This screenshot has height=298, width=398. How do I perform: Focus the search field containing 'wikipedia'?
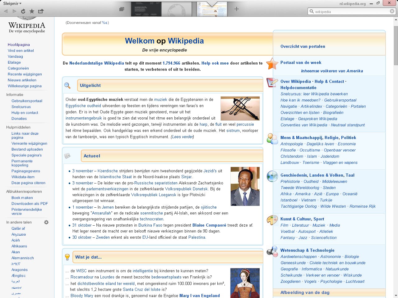[351, 11]
